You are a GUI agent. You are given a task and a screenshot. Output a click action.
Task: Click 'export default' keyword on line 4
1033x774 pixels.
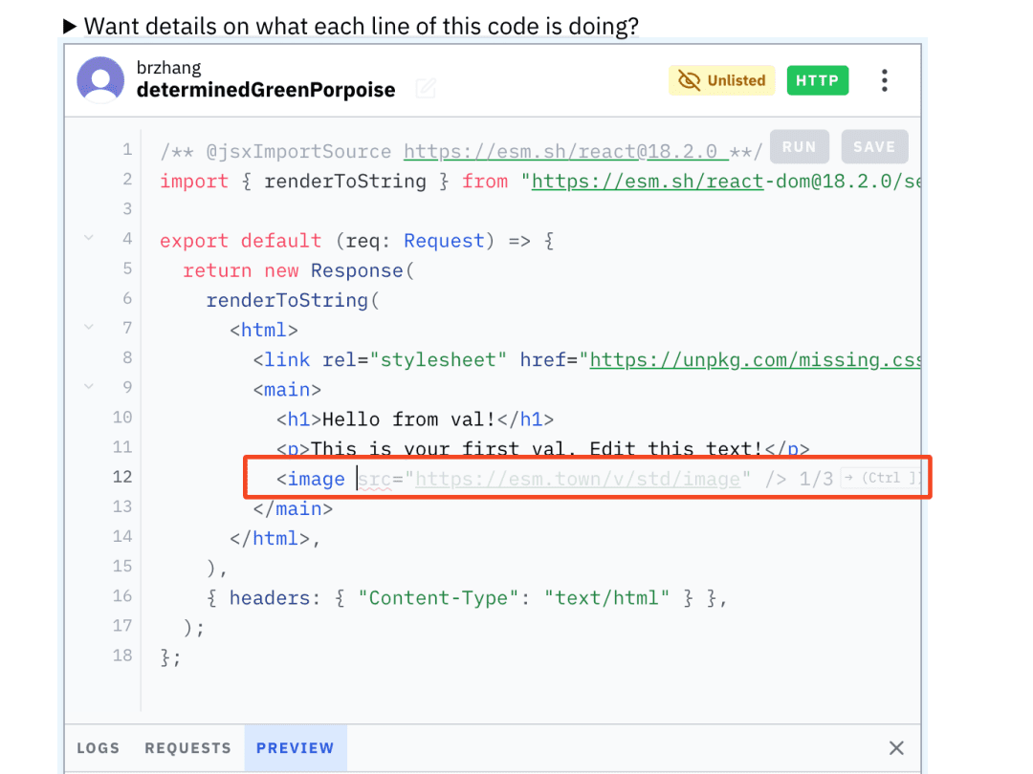[x=240, y=241]
